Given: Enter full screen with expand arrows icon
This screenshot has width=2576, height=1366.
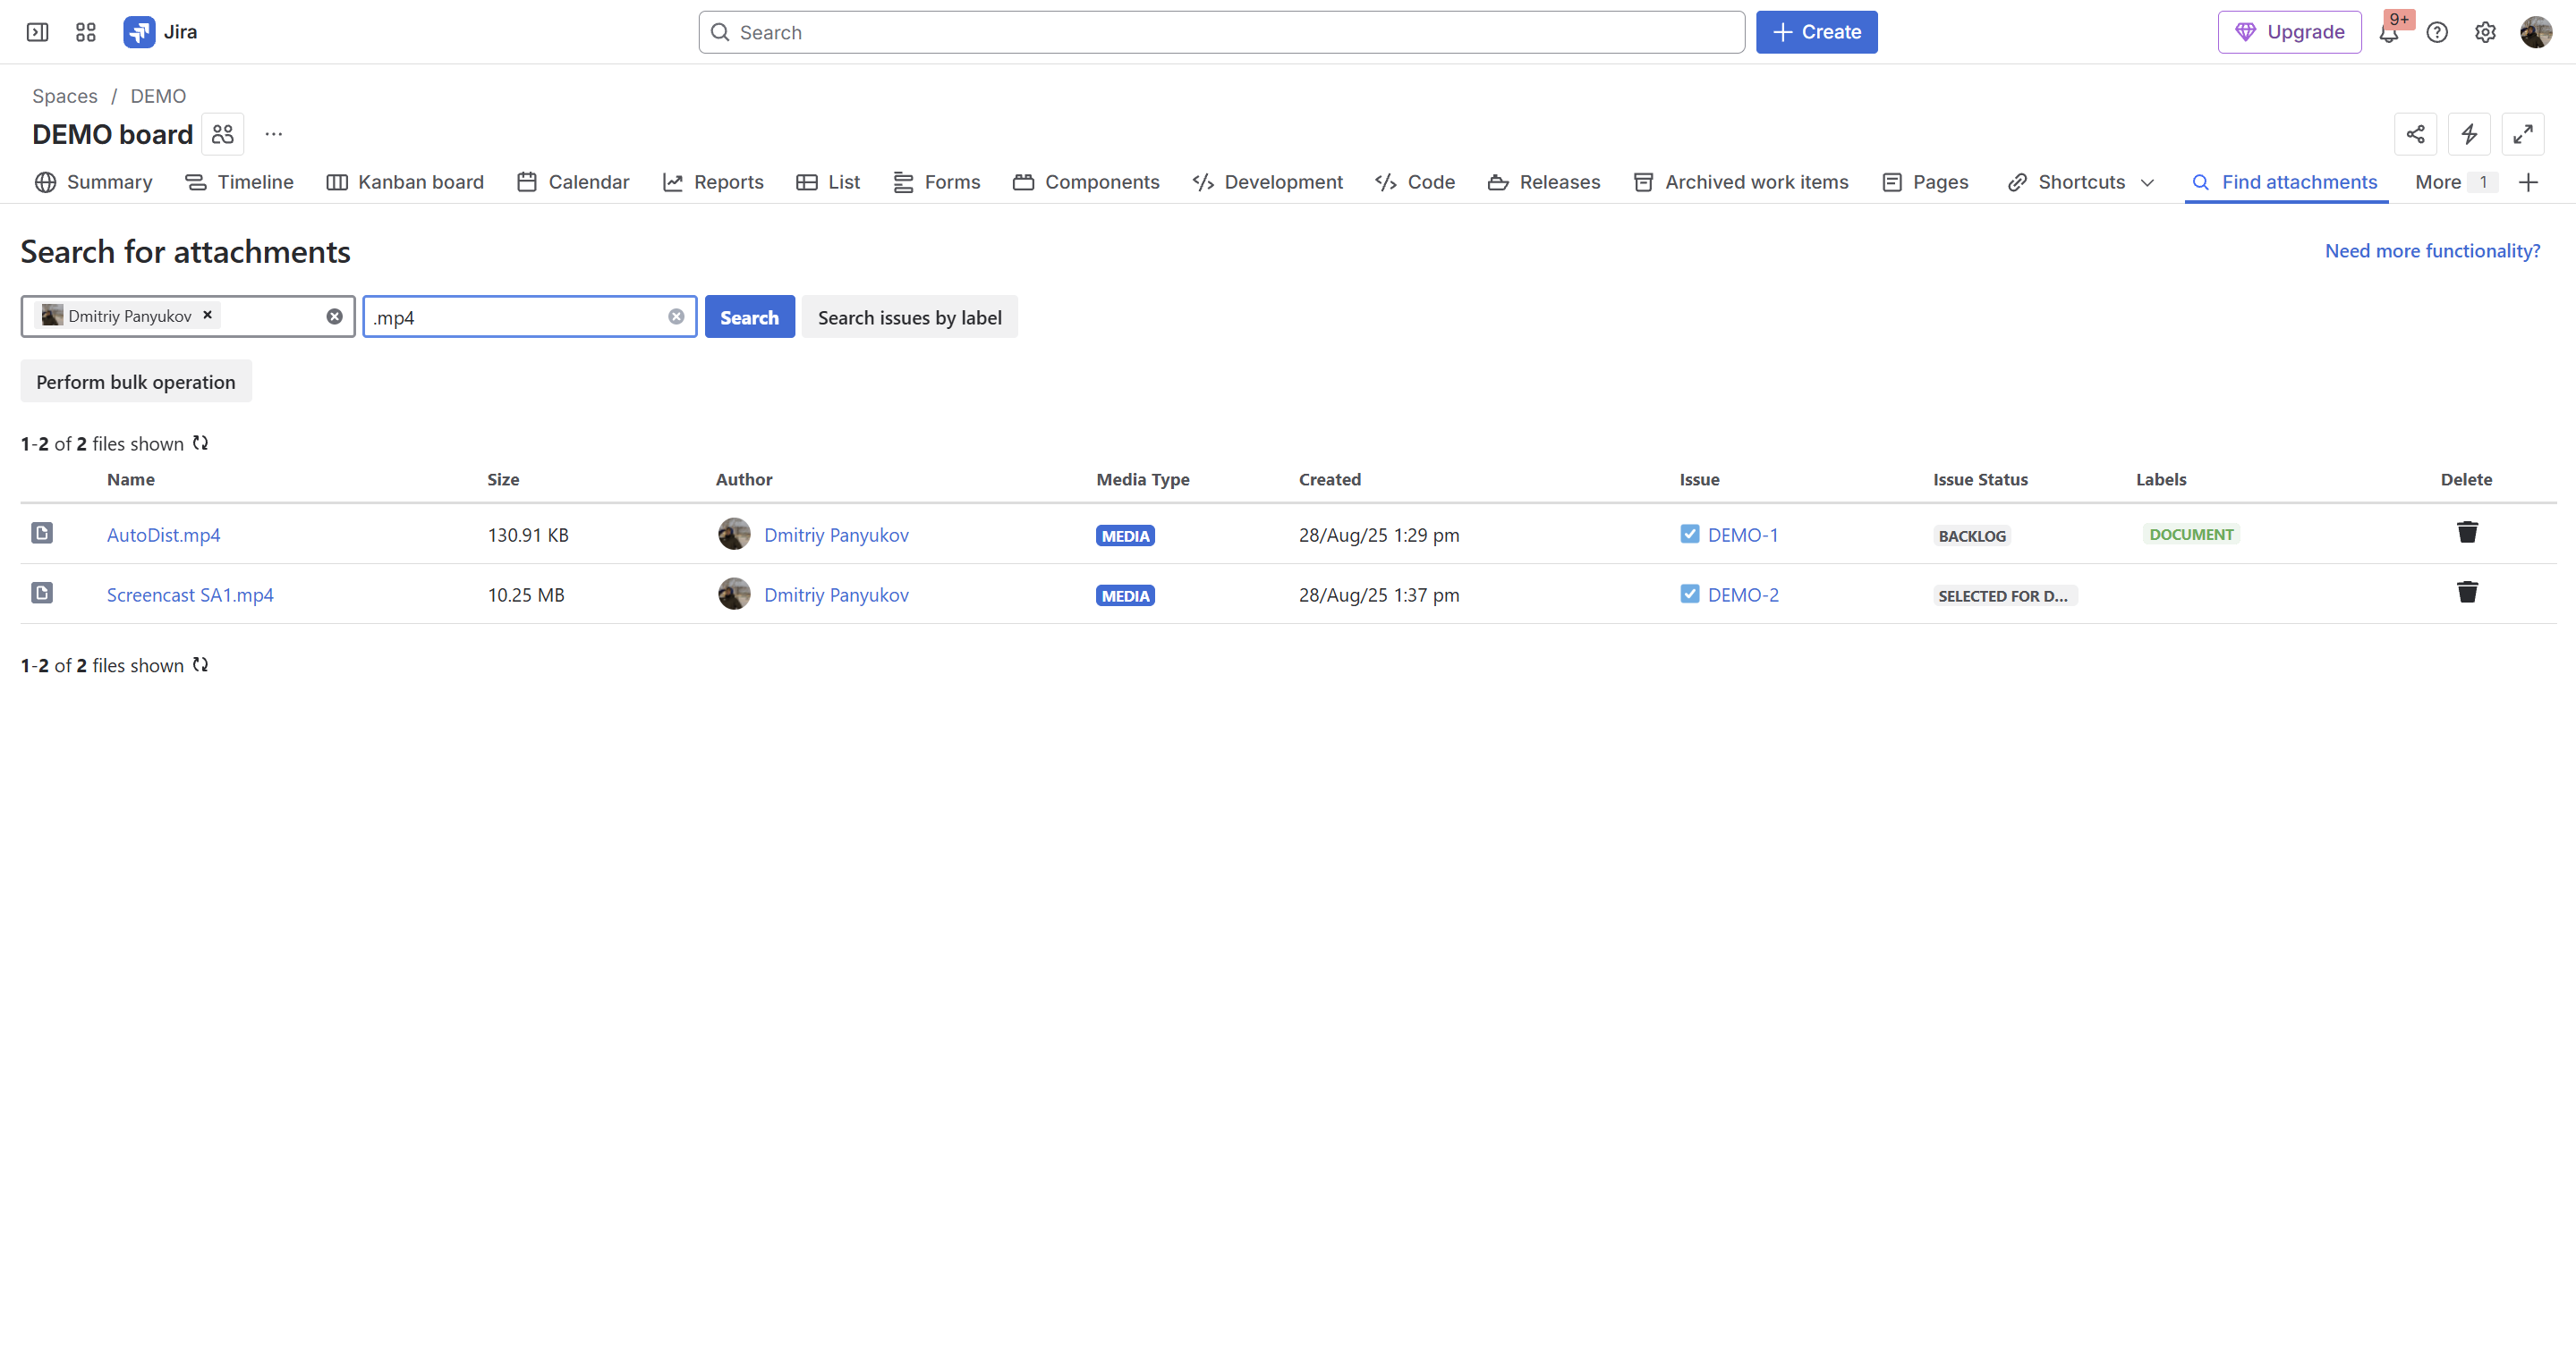Looking at the screenshot, I should [x=2522, y=134].
